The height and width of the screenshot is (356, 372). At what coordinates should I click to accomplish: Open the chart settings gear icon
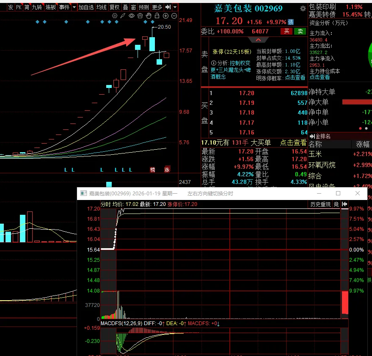(x=115, y=16)
